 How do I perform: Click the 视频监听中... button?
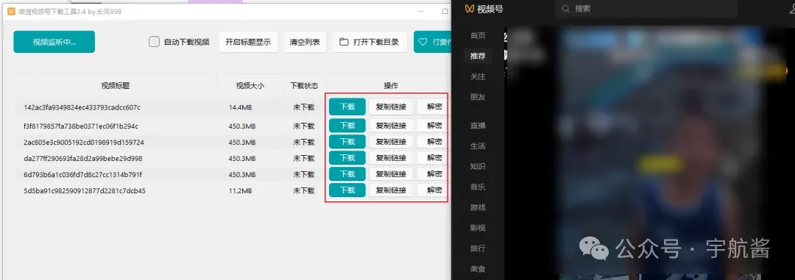pyautogui.click(x=54, y=42)
